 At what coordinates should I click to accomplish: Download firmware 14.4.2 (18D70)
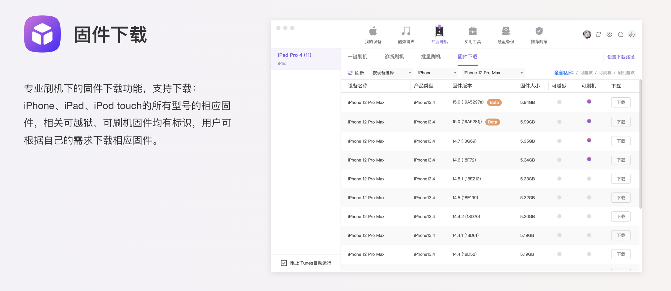pyautogui.click(x=621, y=217)
